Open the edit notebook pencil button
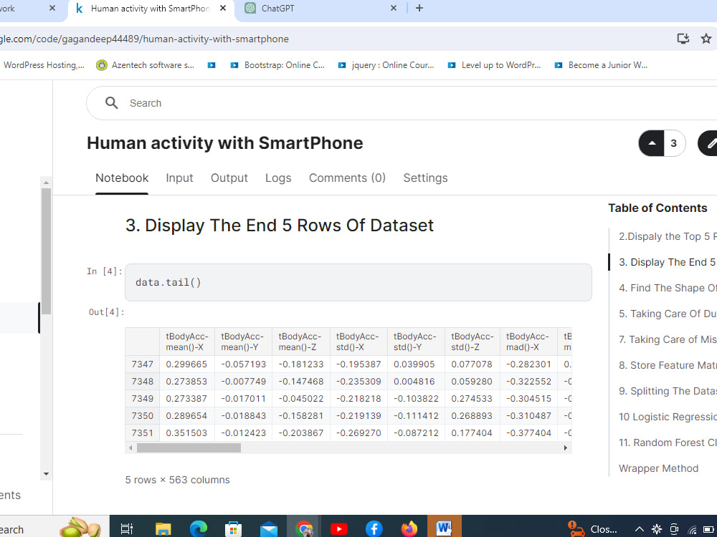This screenshot has width=717, height=537. pyautogui.click(x=709, y=143)
